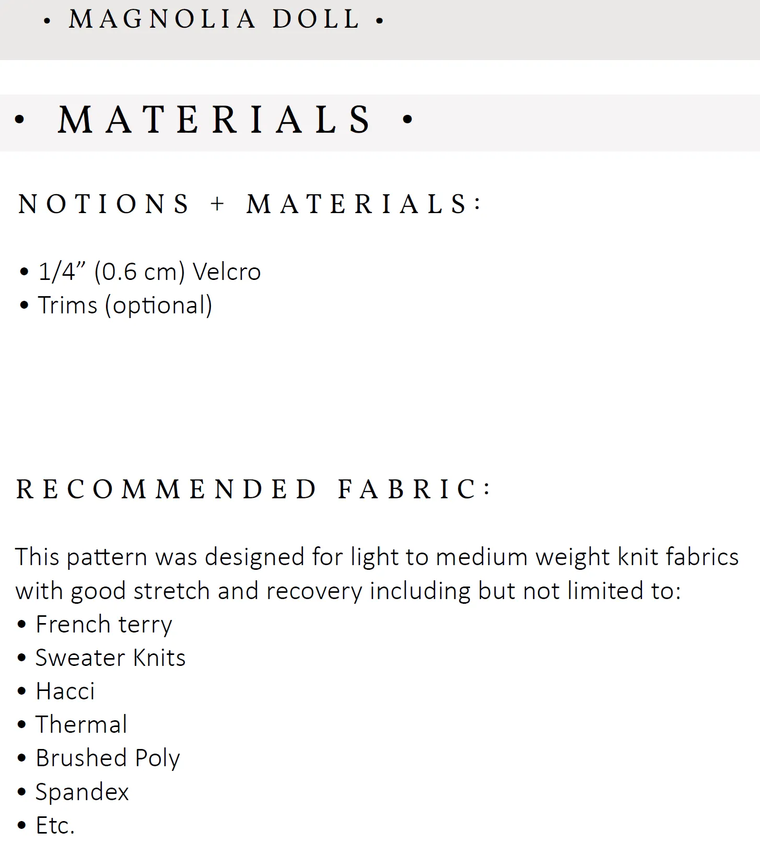Select the Spandex fabric entry

point(82,792)
